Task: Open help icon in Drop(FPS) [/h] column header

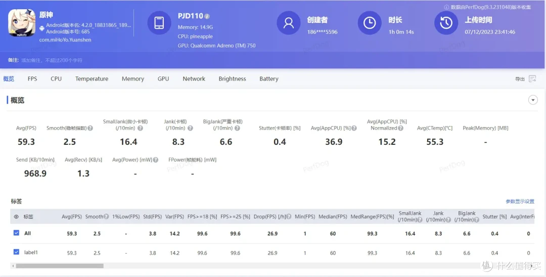Action: point(289,217)
